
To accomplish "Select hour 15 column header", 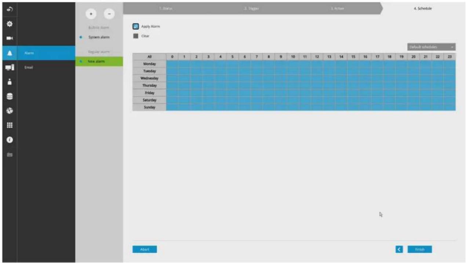I will [353, 56].
